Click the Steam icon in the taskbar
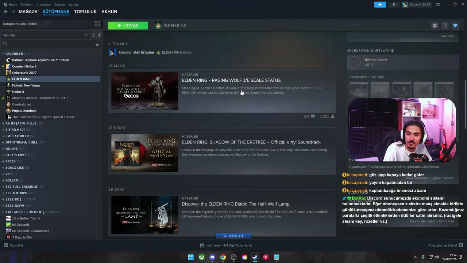Viewport: 467px width, 263px height. 255,257
